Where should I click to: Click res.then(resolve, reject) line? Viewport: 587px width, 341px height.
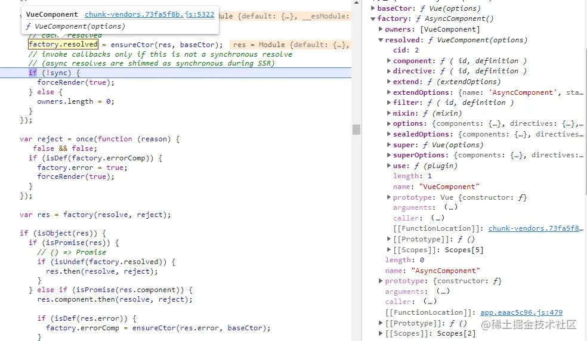pos(102,271)
